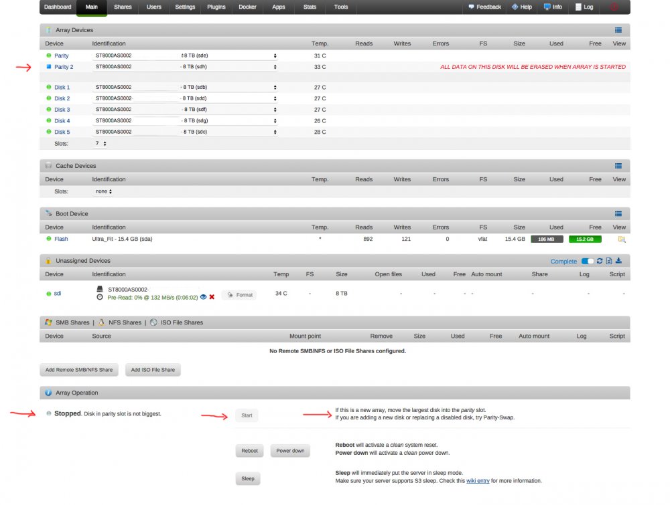Open the Parity 2 disk selection dropdown
Image resolution: width=670 pixels, height=505 pixels.
point(186,66)
